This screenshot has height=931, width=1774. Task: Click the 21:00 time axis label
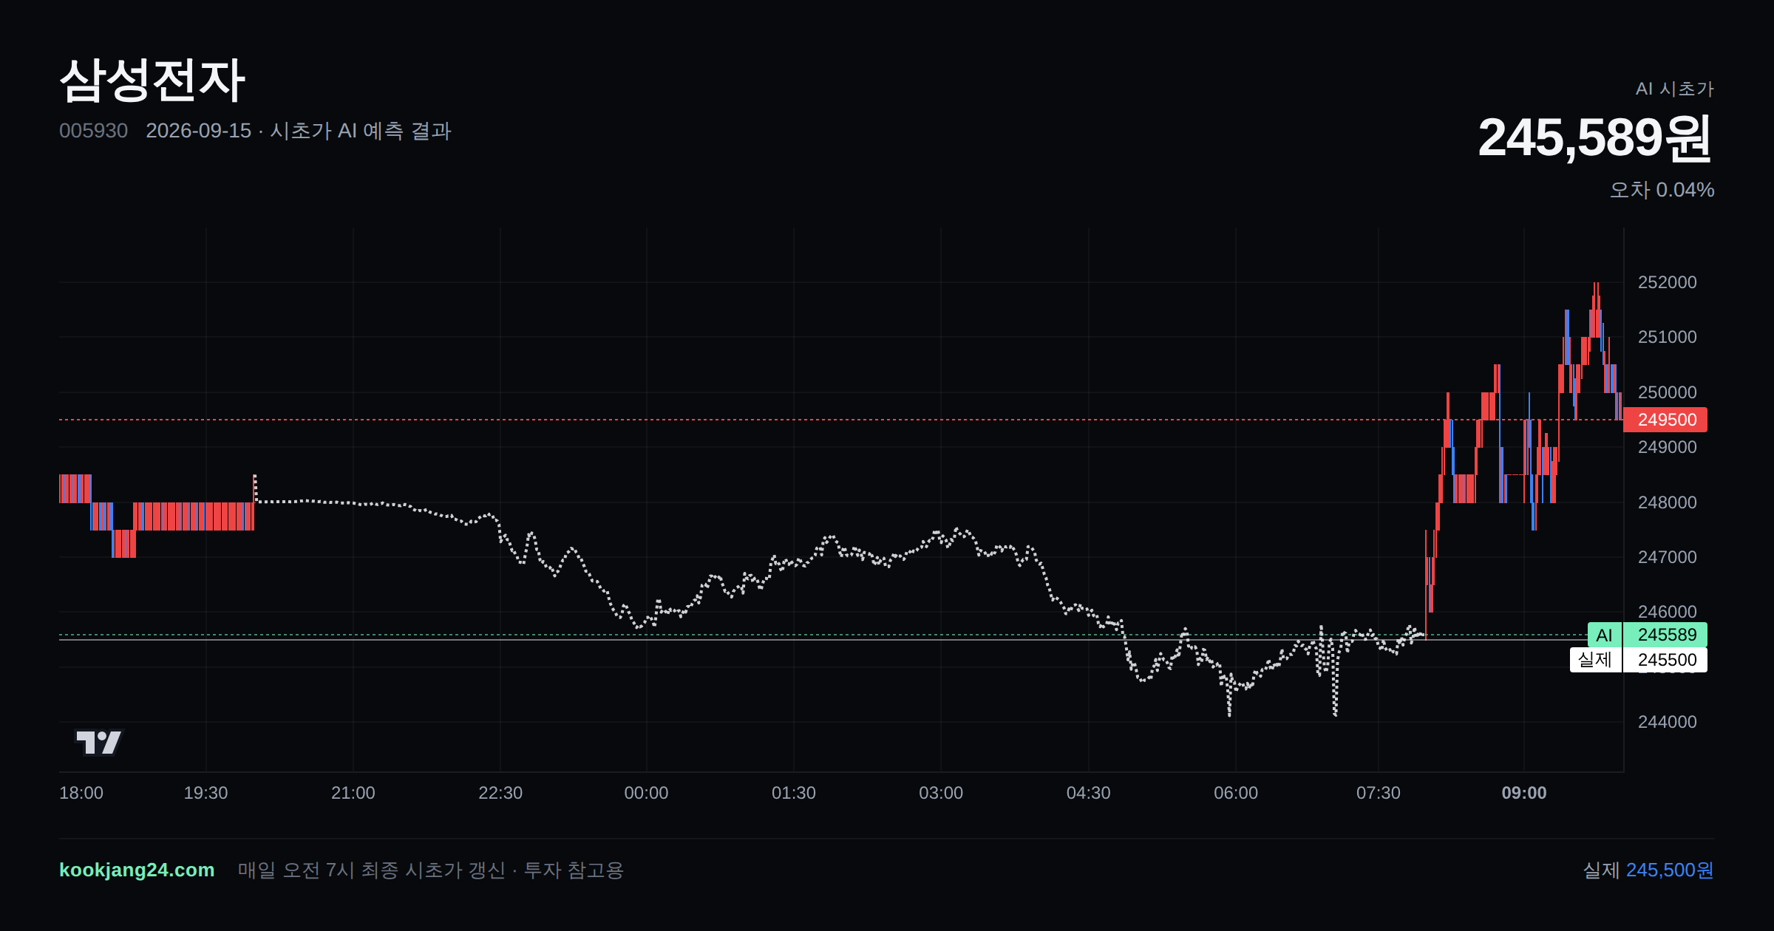[353, 793]
